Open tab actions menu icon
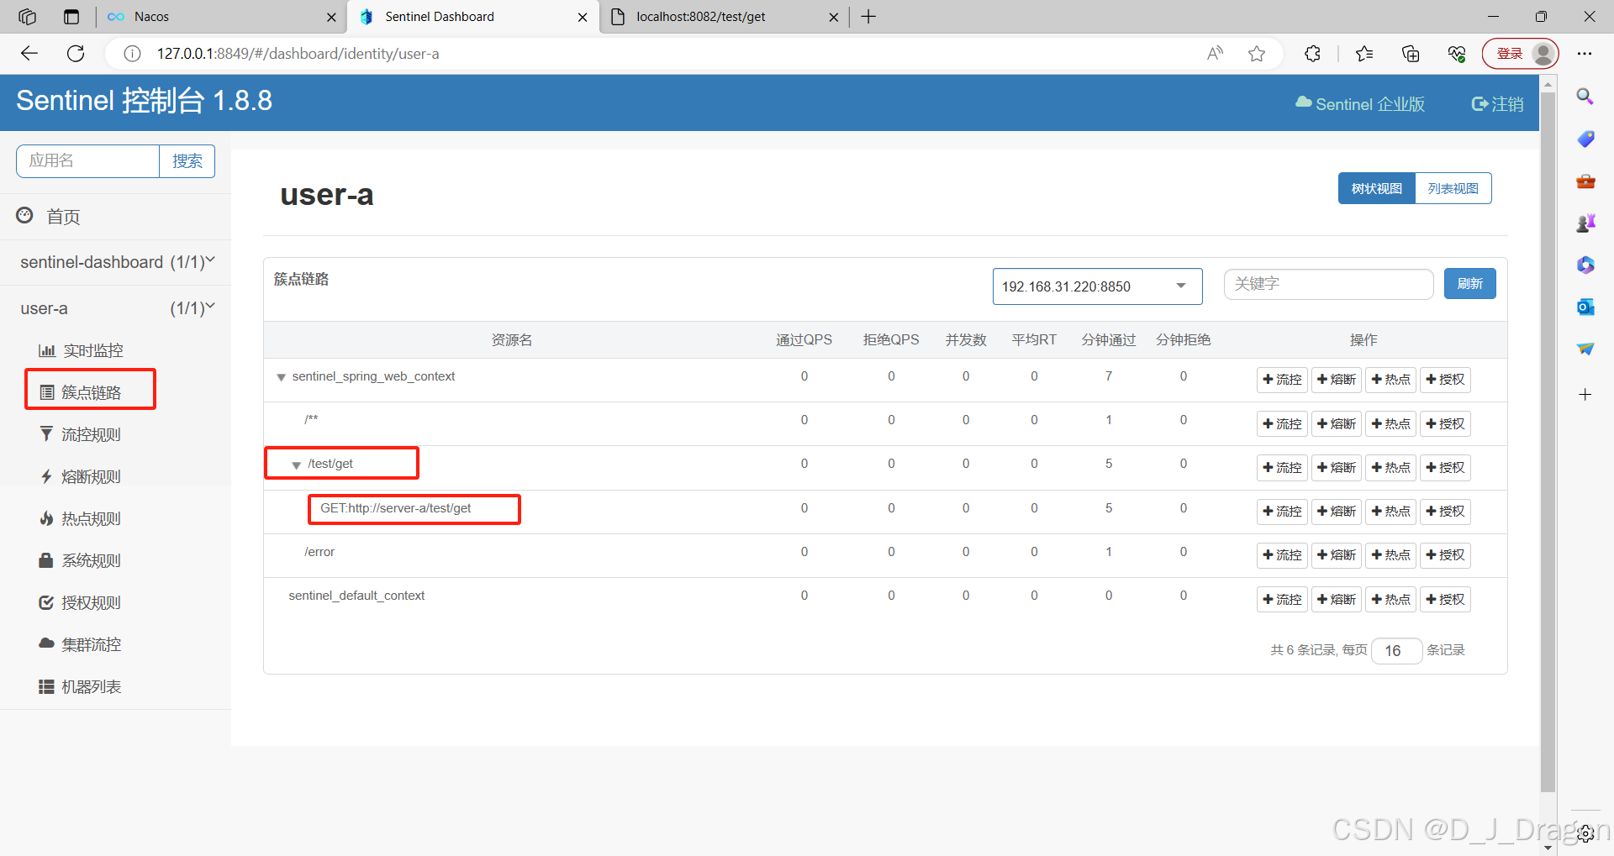 click(71, 17)
